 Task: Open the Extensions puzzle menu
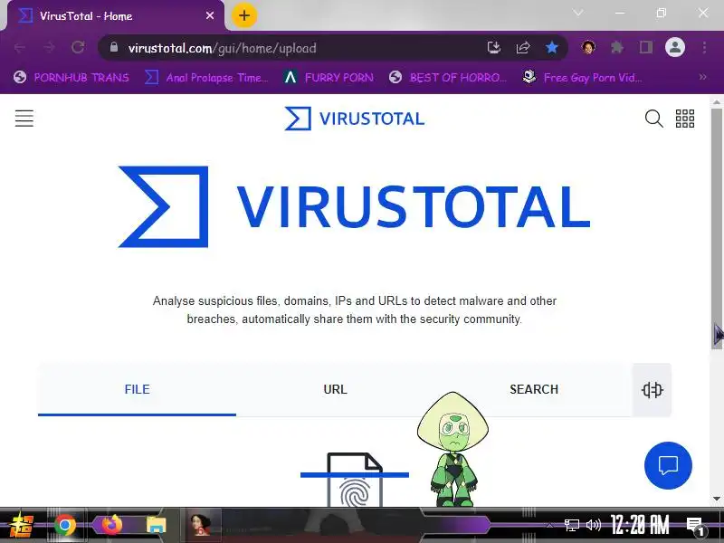[617, 48]
